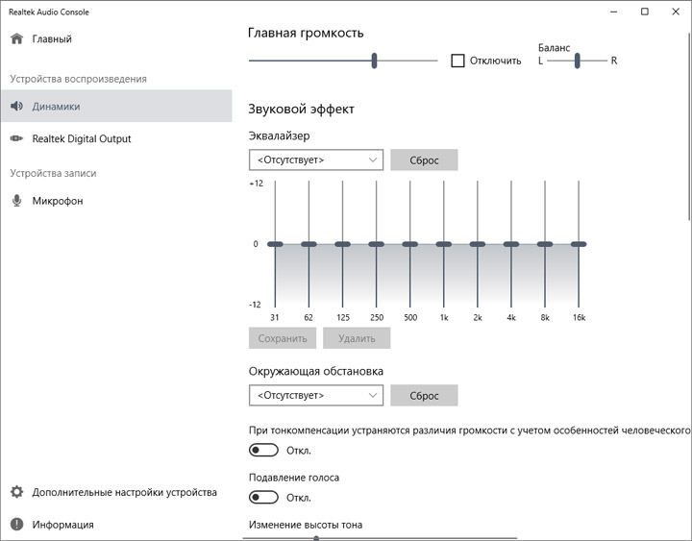Click the Главная громкость volume slider handle

point(375,61)
